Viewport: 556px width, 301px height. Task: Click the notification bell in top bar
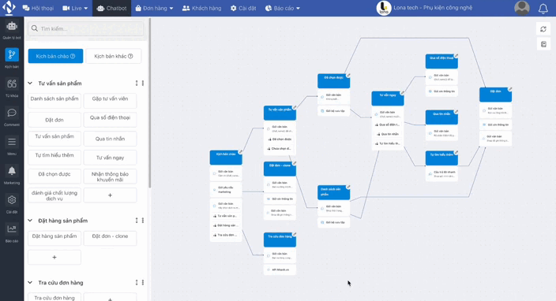click(543, 9)
